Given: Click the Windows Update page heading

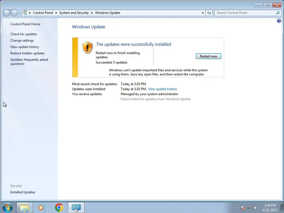Looking at the screenshot, I should pyautogui.click(x=88, y=27).
